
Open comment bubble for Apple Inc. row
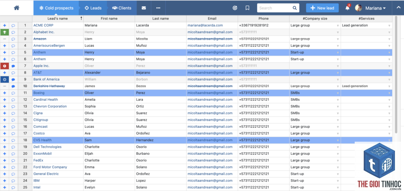[x=13, y=66]
